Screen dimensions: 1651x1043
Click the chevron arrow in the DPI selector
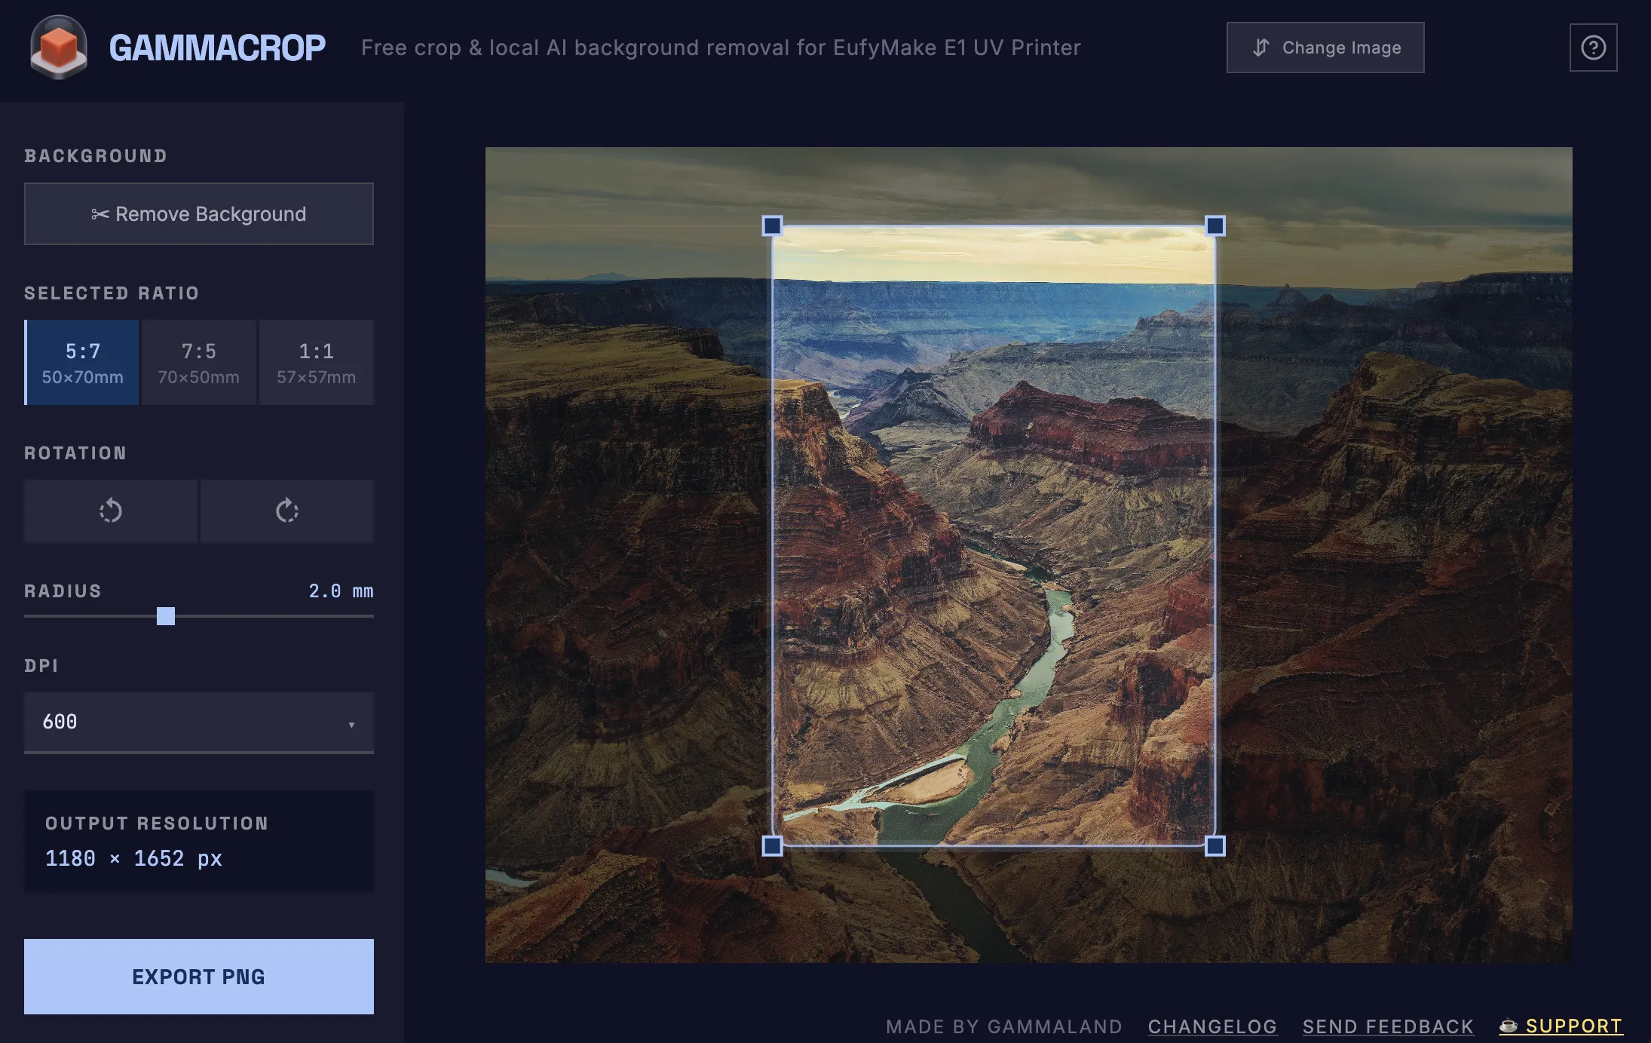pyautogui.click(x=351, y=726)
